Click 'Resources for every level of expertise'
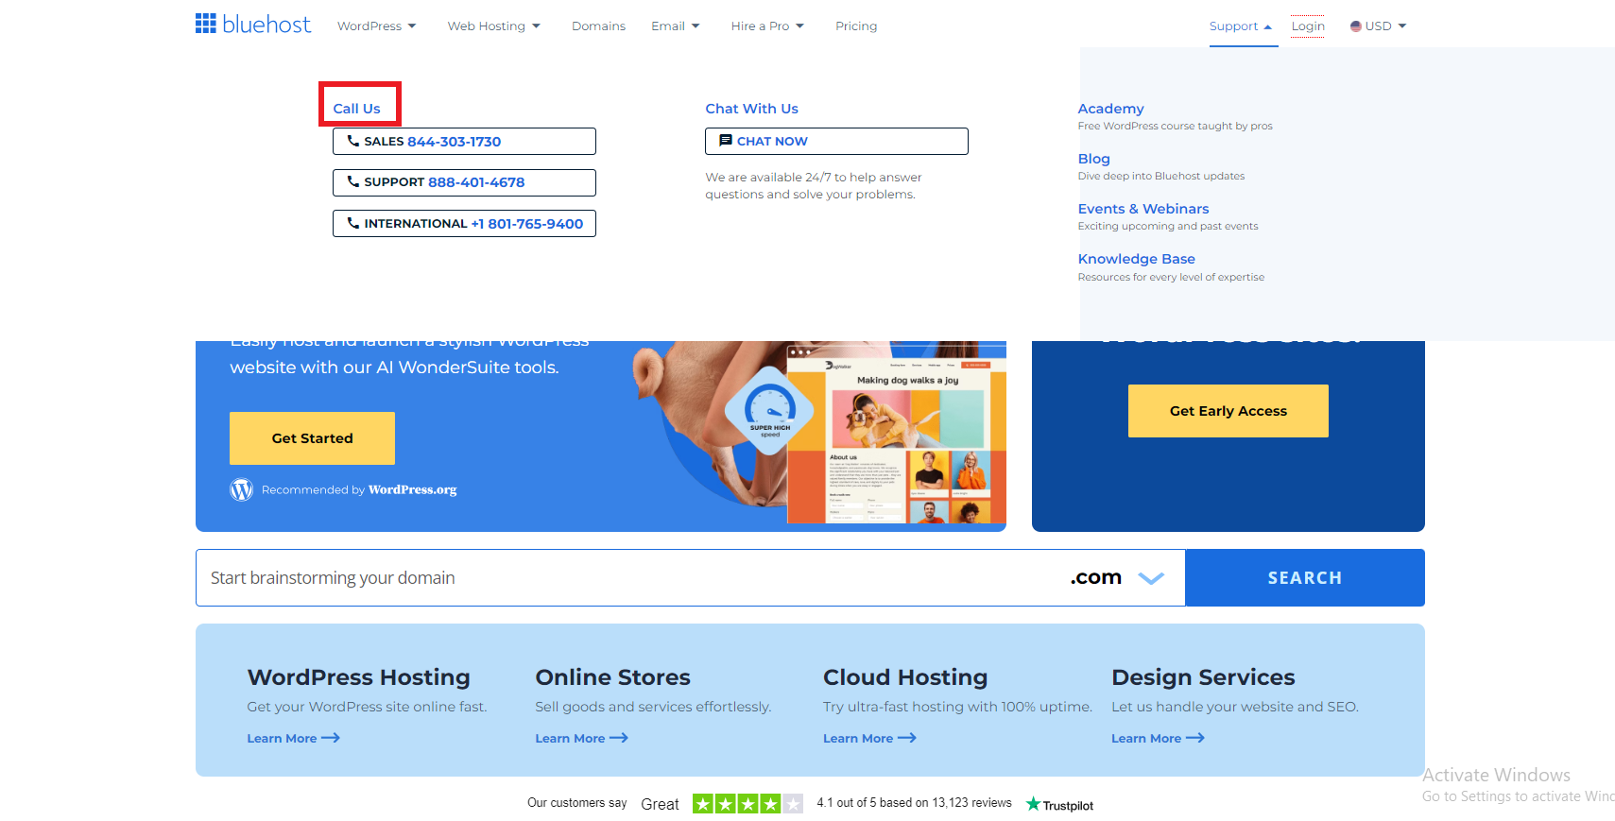This screenshot has width=1615, height=821. pyautogui.click(x=1171, y=277)
